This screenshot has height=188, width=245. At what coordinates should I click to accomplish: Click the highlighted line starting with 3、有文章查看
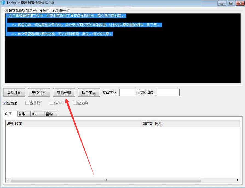tap(62, 34)
